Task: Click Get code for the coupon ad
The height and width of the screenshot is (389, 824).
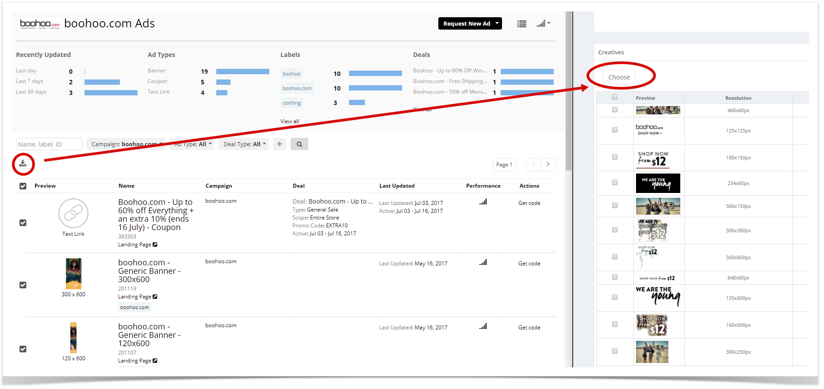Action: click(x=529, y=203)
